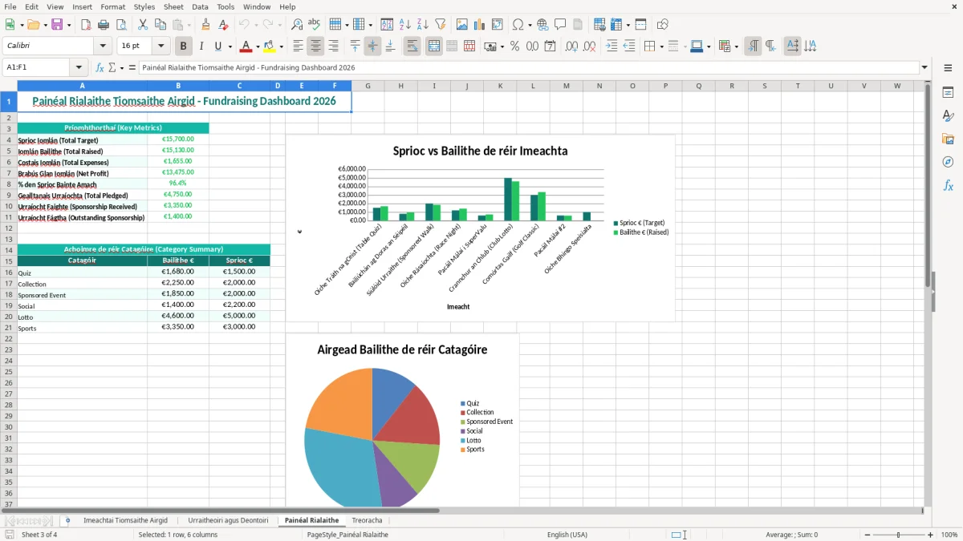Open the Sheet menu

(173, 6)
